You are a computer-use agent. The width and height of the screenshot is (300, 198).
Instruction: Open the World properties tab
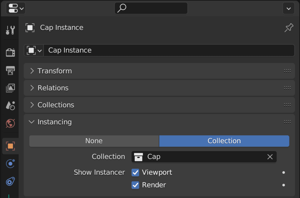10,123
